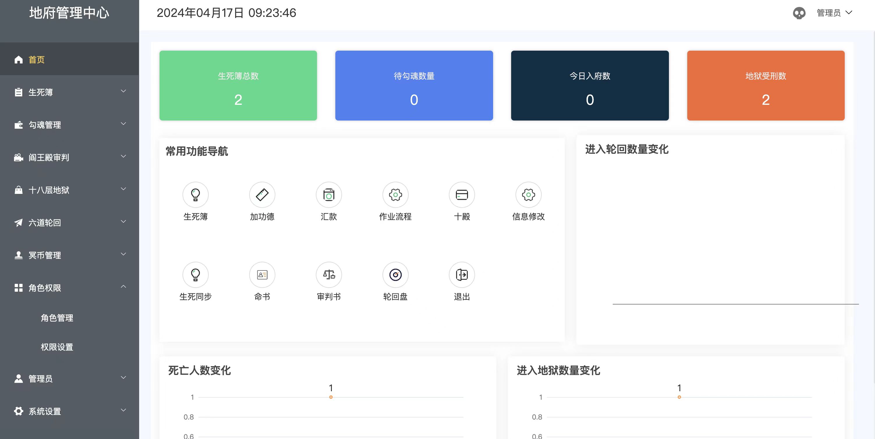
Task: Click the dark 今日入府数 card
Action: [590, 86]
